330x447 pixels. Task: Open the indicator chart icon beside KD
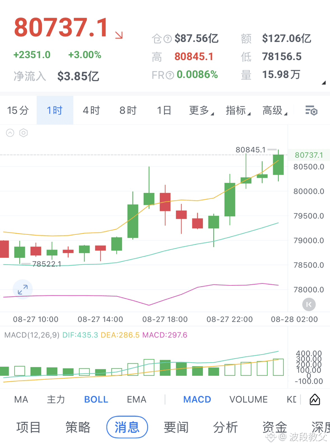tap(315, 399)
